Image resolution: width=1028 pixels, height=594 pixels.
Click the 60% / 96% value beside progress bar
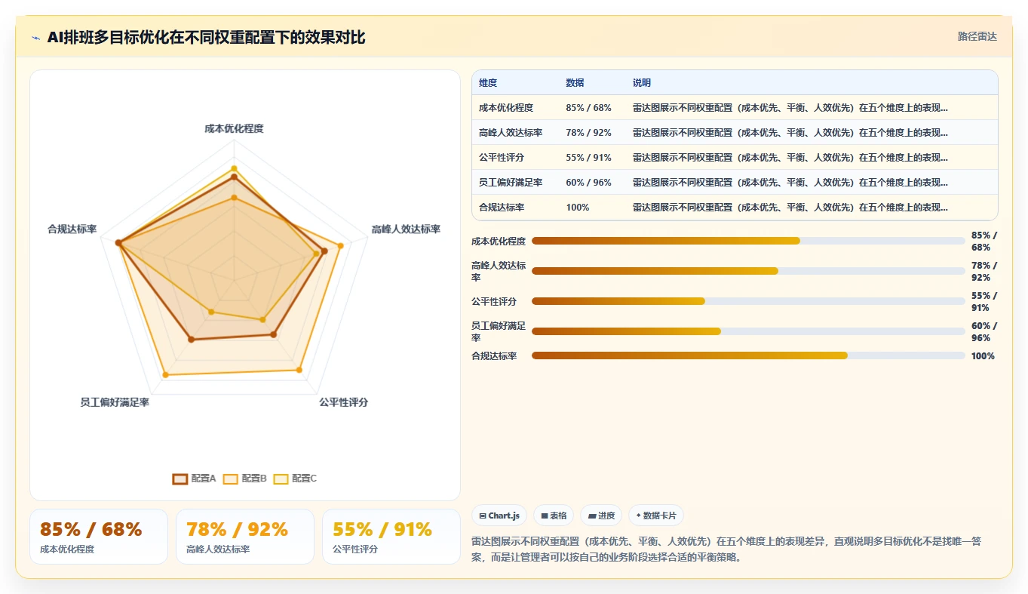(x=984, y=332)
